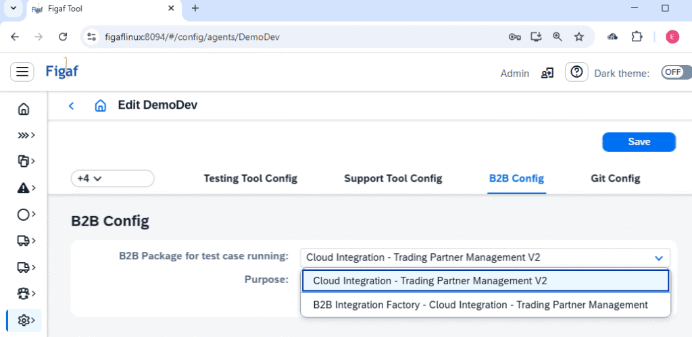Switch to the Support Tool Config tab
Image resolution: width=692 pixels, height=337 pixels.
393,179
